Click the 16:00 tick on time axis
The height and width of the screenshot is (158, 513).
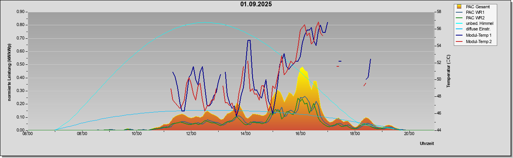(x=300, y=134)
